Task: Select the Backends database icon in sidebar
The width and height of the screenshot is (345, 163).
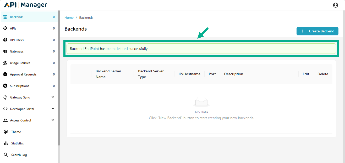Action: click(6, 17)
